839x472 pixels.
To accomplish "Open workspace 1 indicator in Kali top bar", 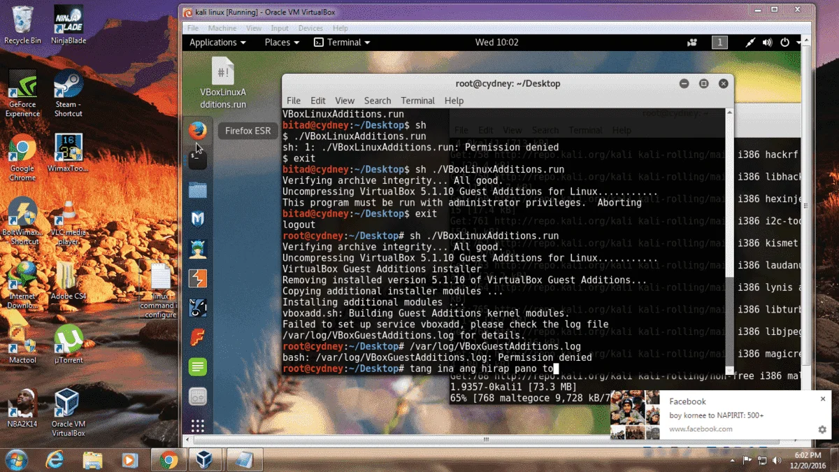I will pyautogui.click(x=719, y=43).
